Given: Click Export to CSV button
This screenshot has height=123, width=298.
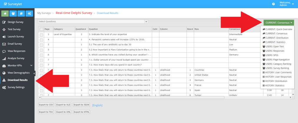Looking at the screenshot, I should click(46, 105).
